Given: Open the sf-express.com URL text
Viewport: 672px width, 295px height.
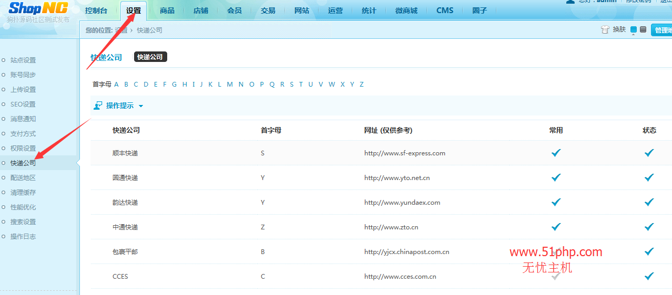Looking at the screenshot, I should pyautogui.click(x=404, y=153).
